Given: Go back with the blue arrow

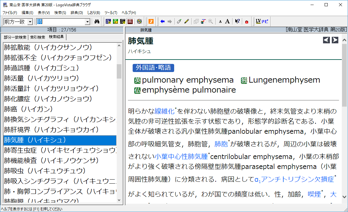Looking at the screenshot, I should [163, 22].
